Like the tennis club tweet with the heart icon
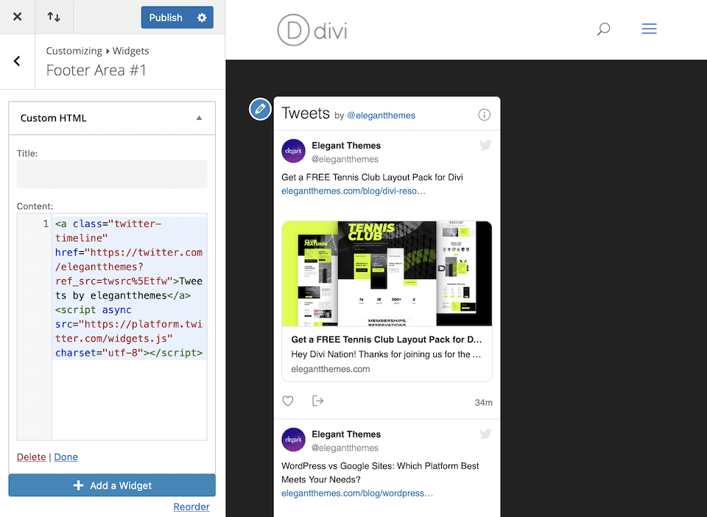707x517 pixels. pos(288,401)
